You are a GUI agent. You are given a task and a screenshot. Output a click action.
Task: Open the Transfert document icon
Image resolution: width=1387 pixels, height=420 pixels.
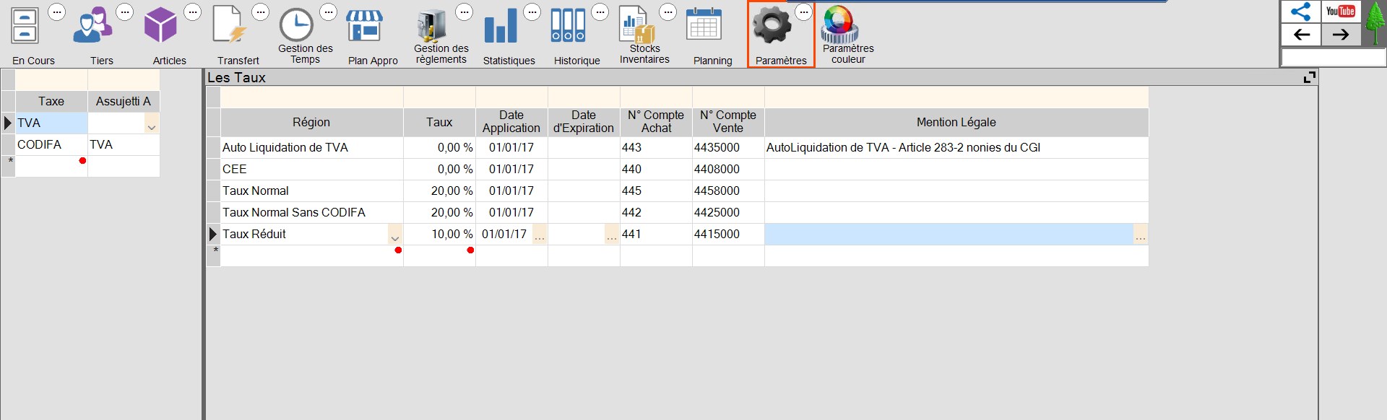229,26
